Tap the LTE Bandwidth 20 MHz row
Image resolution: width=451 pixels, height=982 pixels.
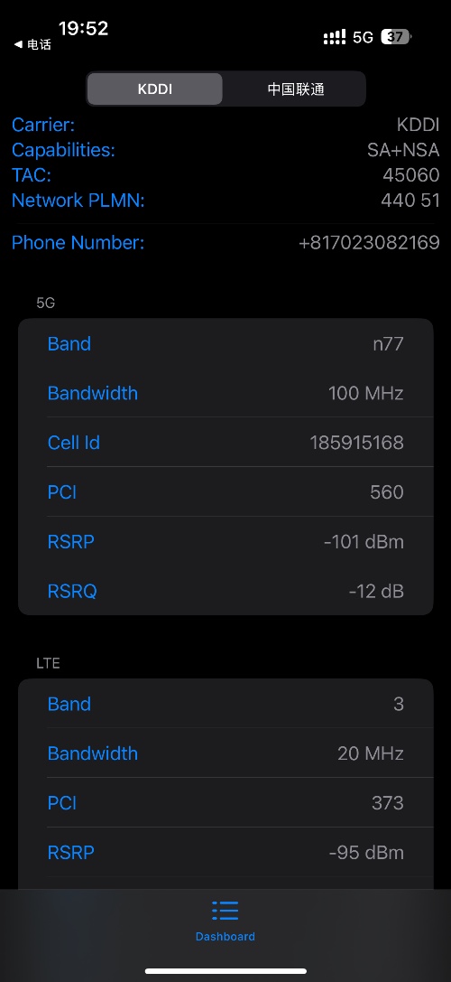coord(225,753)
